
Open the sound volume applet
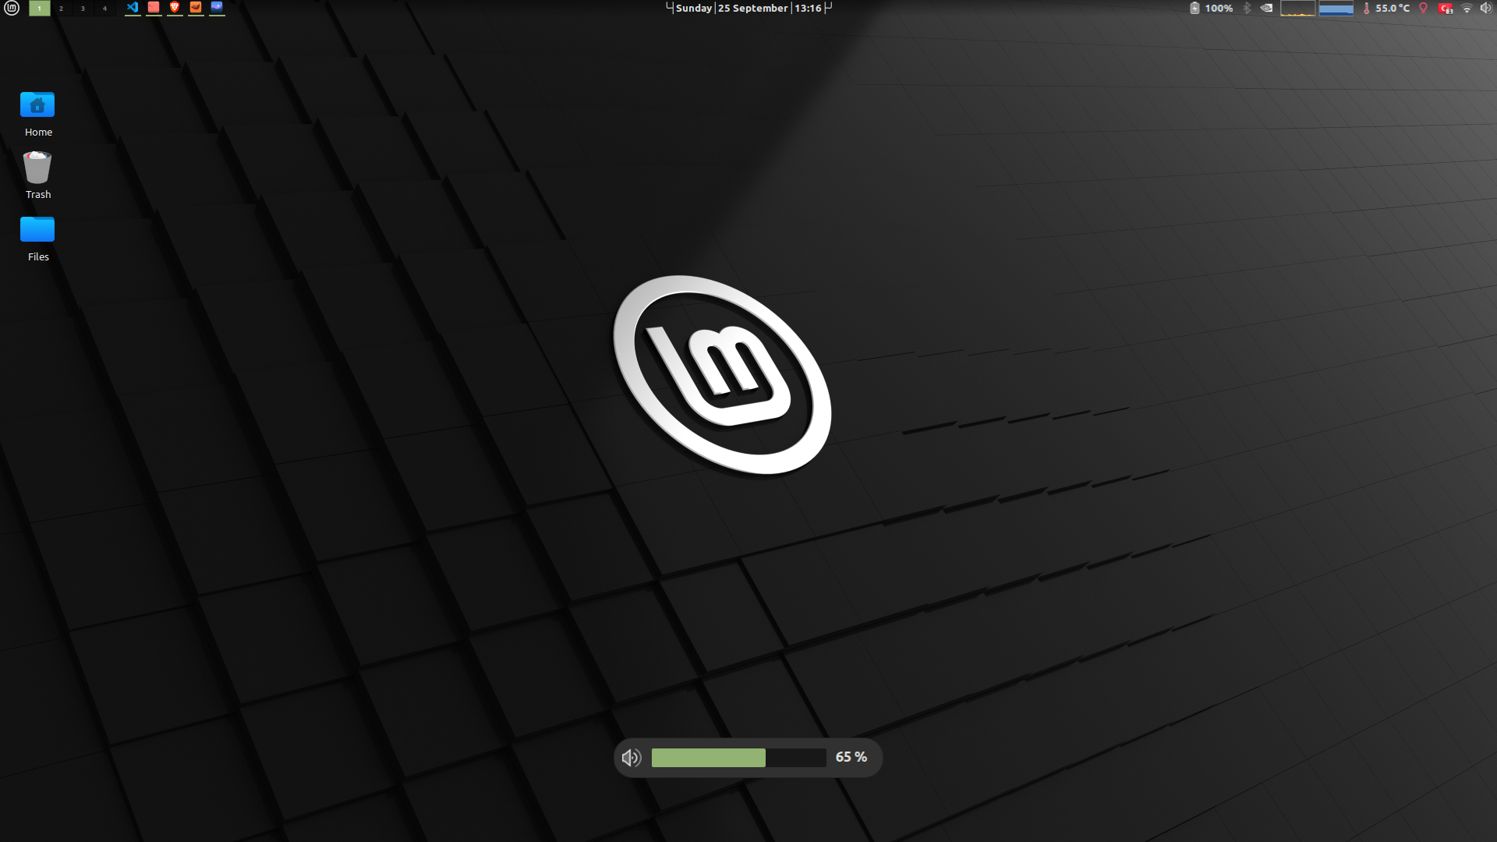[x=1486, y=8]
